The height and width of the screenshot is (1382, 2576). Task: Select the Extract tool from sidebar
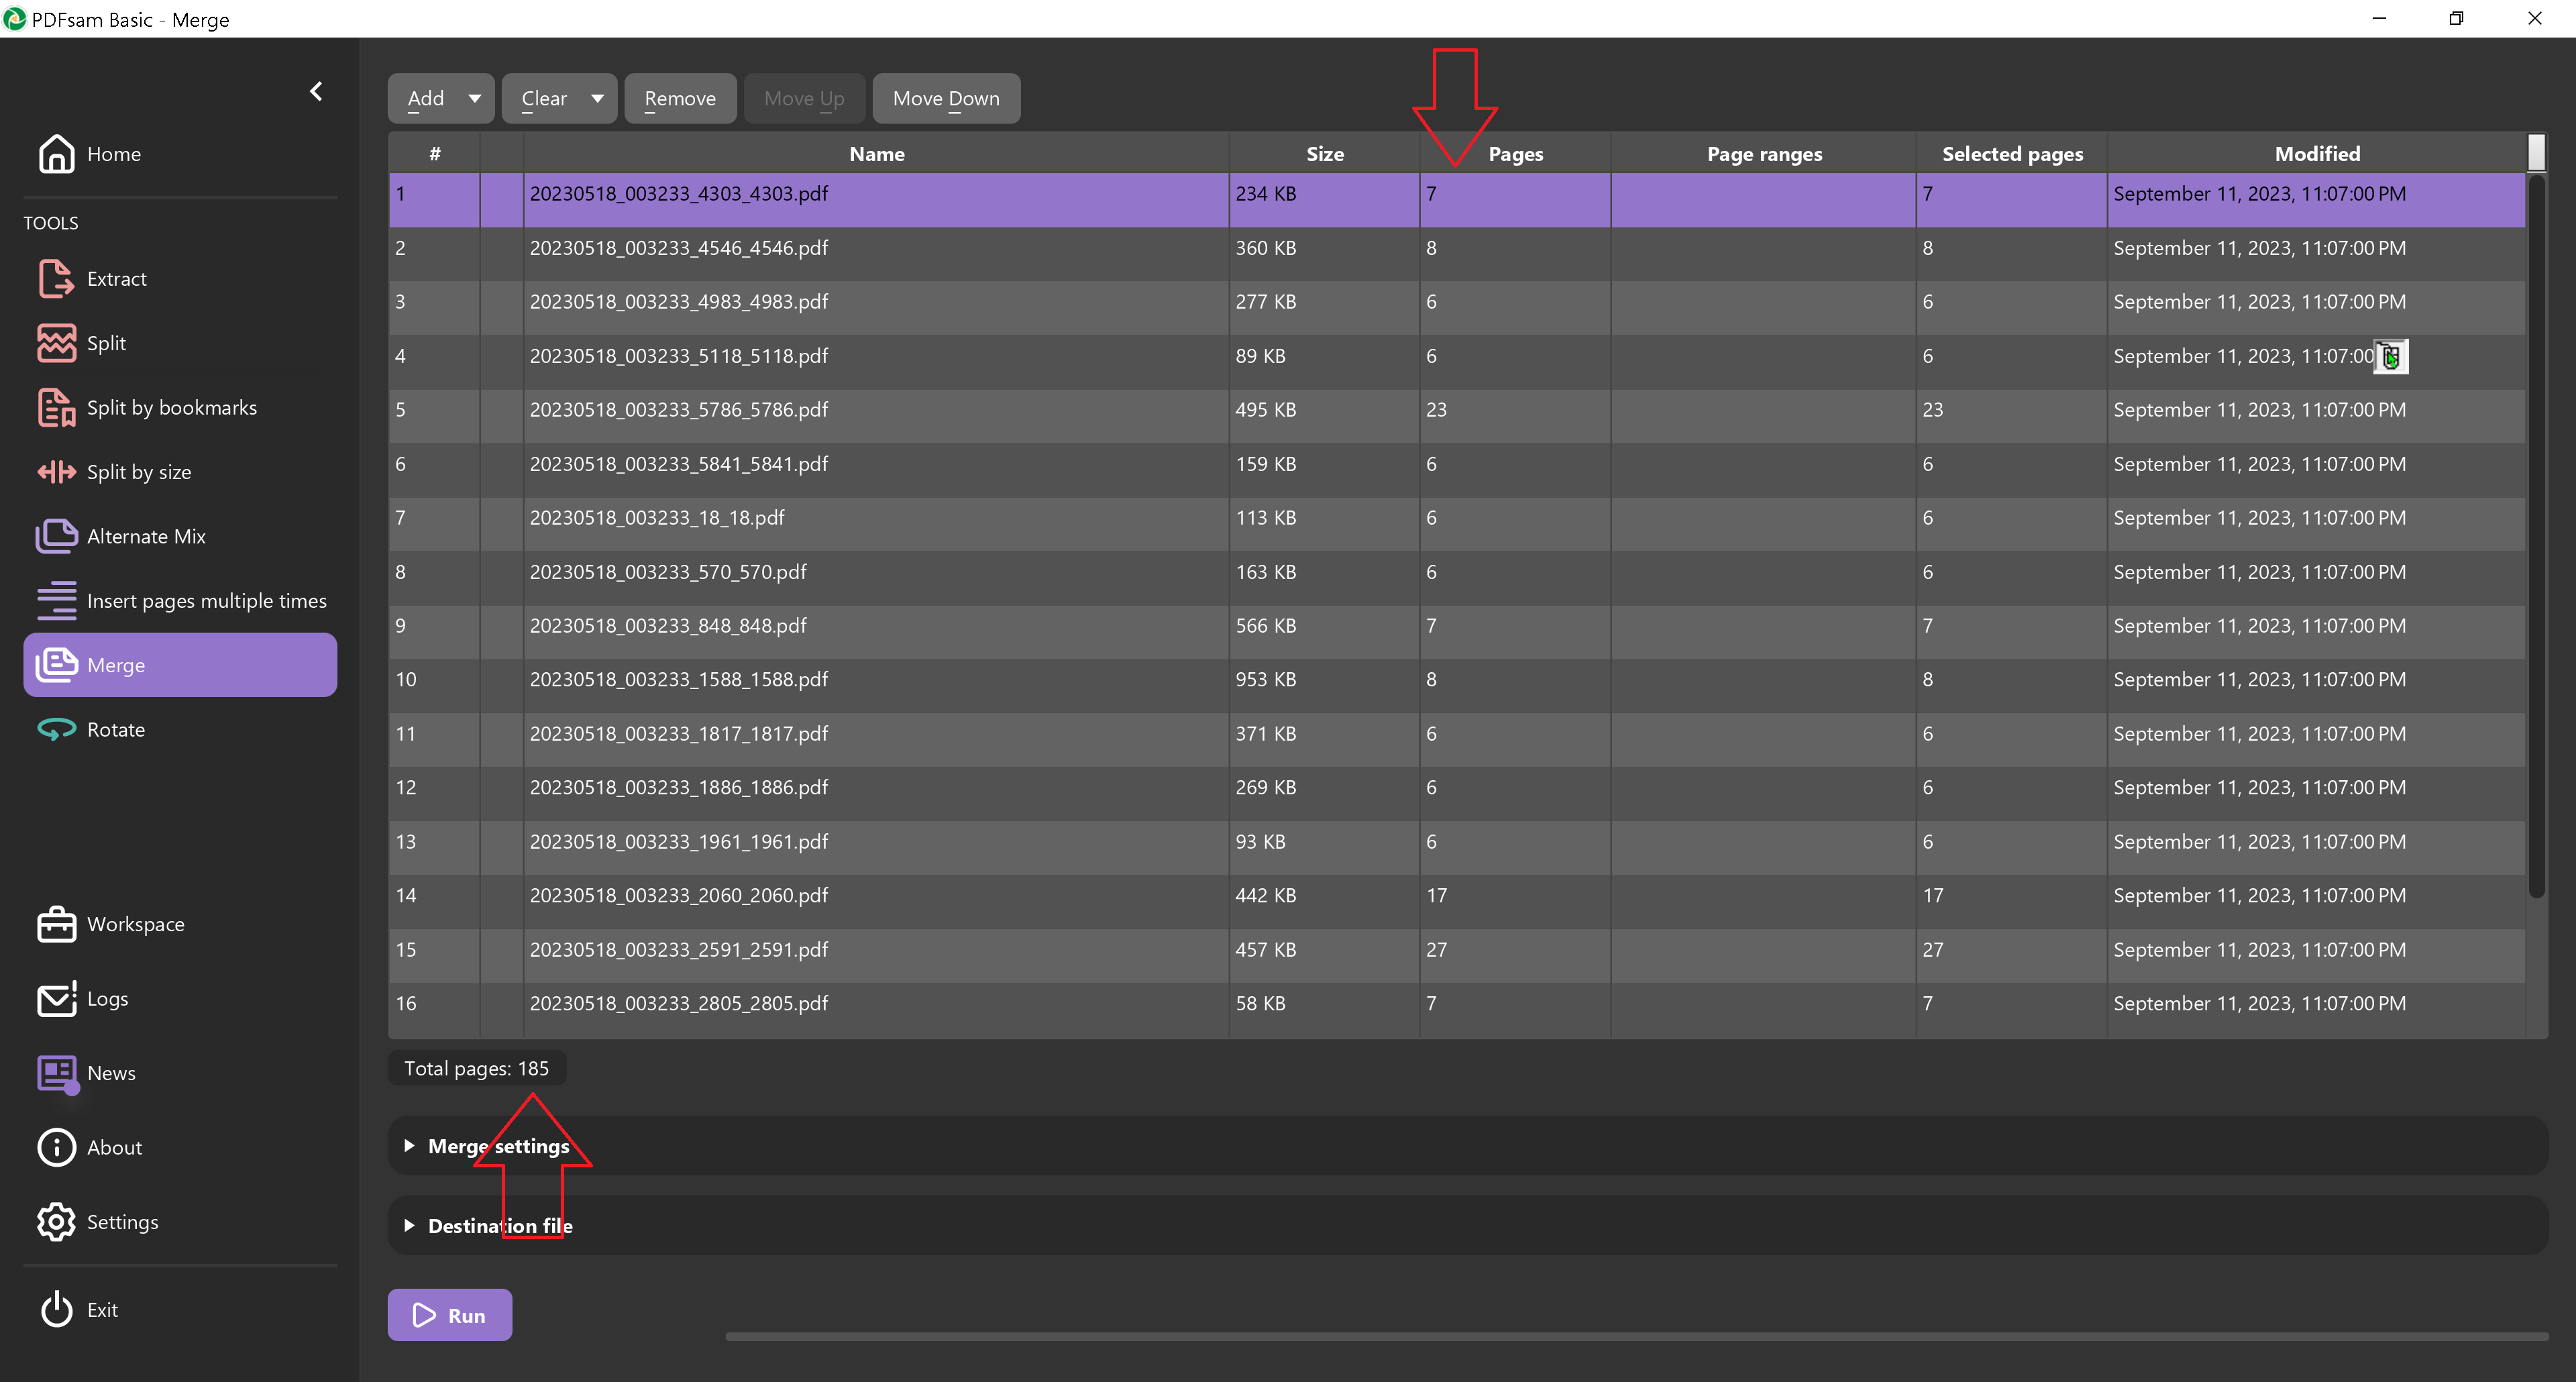coord(116,278)
